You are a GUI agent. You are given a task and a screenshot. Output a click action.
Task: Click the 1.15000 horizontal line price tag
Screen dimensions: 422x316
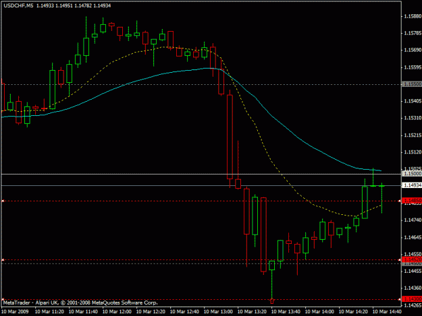(412, 174)
